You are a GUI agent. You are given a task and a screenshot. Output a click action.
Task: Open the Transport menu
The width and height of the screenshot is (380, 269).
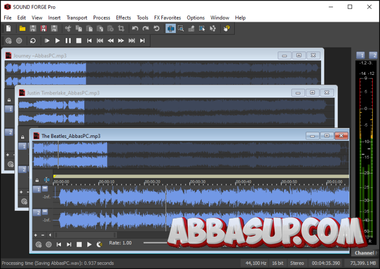coord(77,18)
